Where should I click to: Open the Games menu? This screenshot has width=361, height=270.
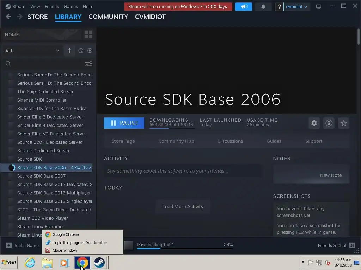point(71,6)
